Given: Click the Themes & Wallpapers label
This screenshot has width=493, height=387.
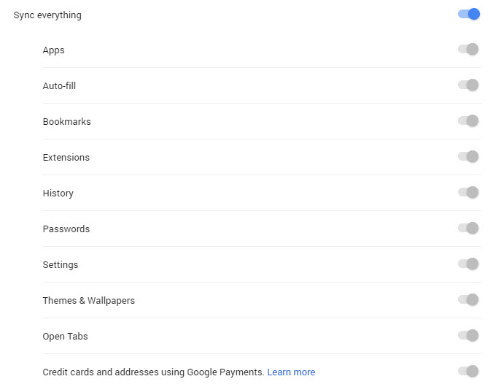Looking at the screenshot, I should pyautogui.click(x=88, y=301).
